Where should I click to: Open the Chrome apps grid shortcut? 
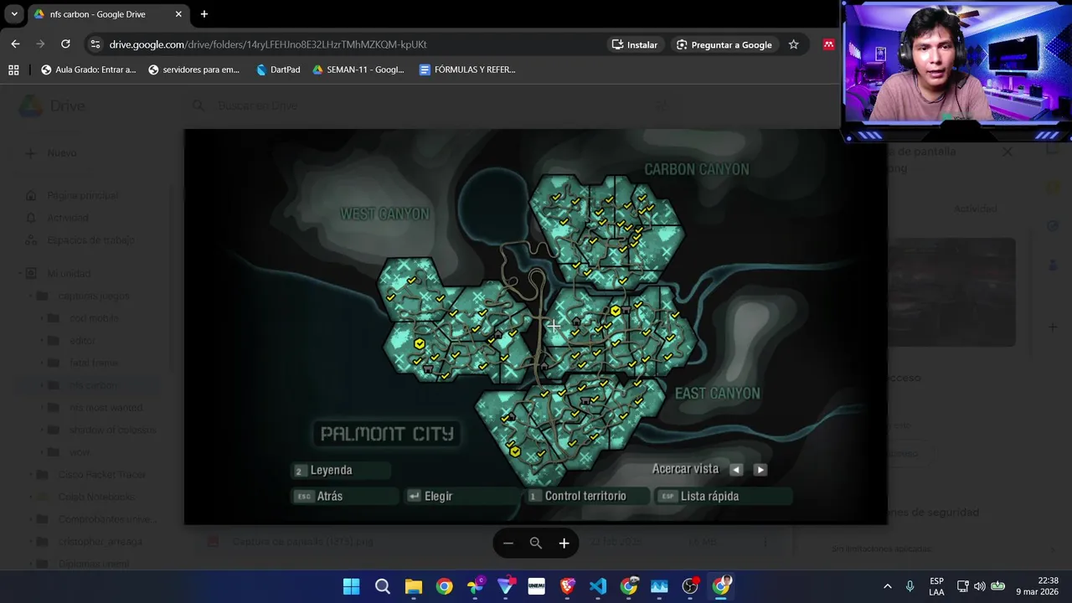pyautogui.click(x=13, y=70)
